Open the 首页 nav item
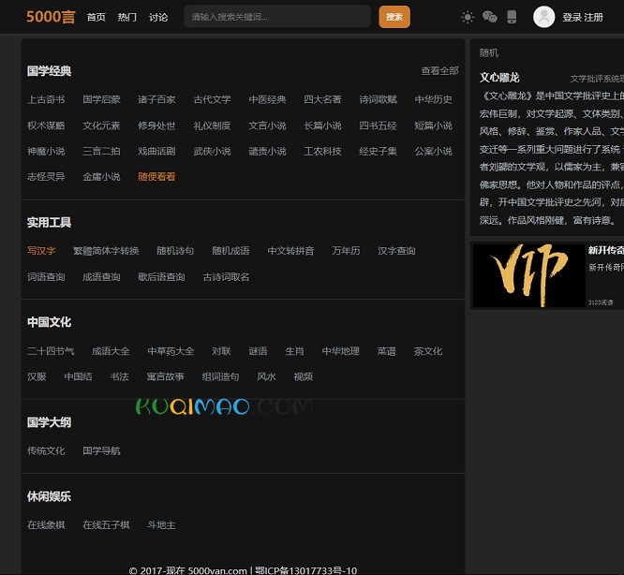624x575 pixels. coord(97,18)
